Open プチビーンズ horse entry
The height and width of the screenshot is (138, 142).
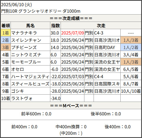tap(24, 47)
